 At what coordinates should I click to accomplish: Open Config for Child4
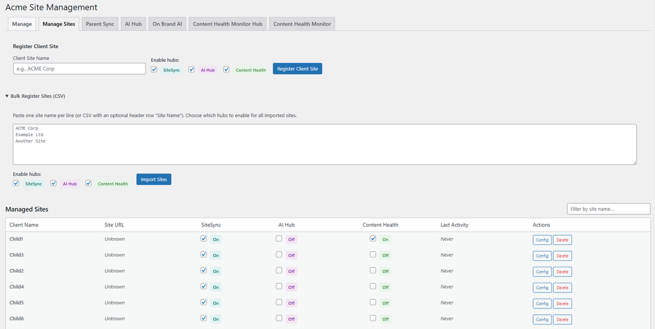pyautogui.click(x=542, y=288)
